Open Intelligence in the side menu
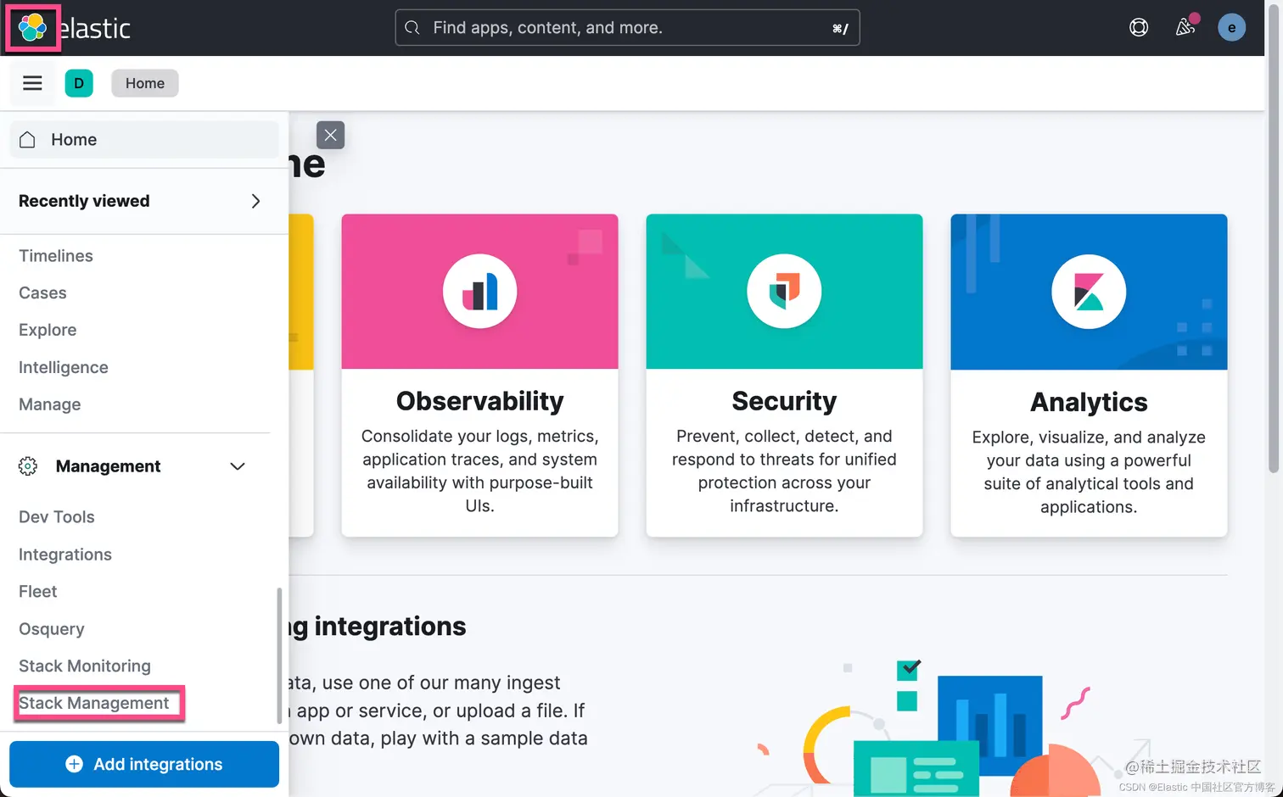 click(64, 368)
